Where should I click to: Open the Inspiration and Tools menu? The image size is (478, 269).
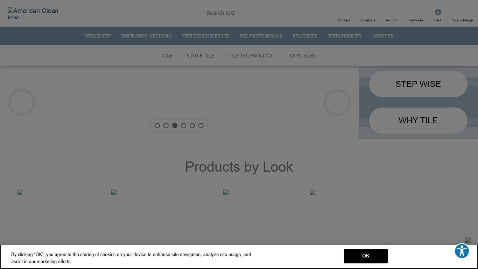click(x=146, y=36)
